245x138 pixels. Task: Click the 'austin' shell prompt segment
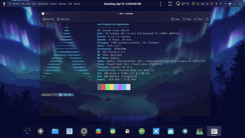(46, 95)
